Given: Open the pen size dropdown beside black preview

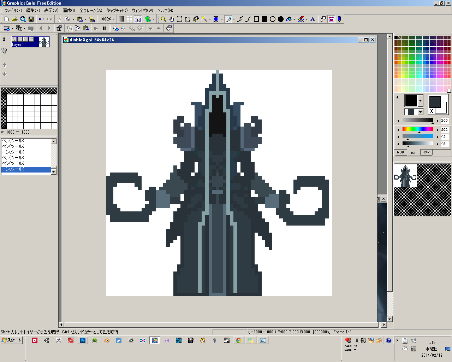Looking at the screenshot, I should 420,101.
